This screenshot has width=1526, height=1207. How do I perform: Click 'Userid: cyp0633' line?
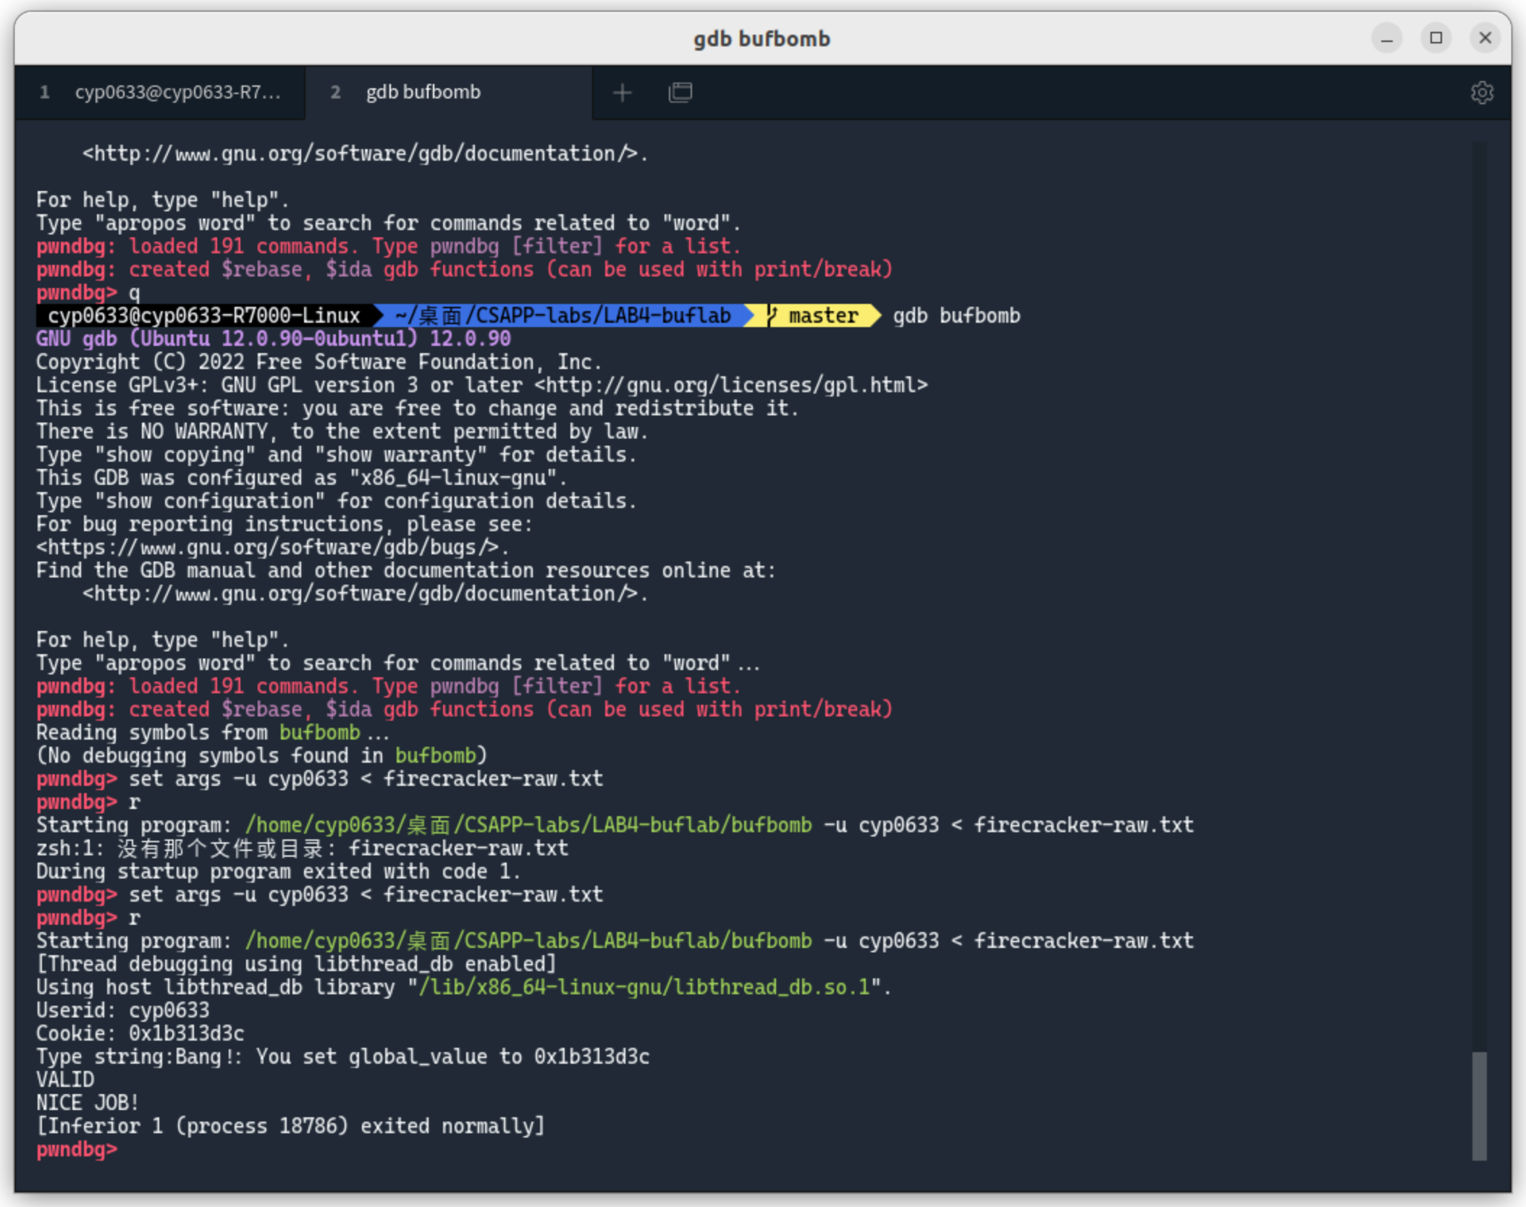[x=123, y=1010]
